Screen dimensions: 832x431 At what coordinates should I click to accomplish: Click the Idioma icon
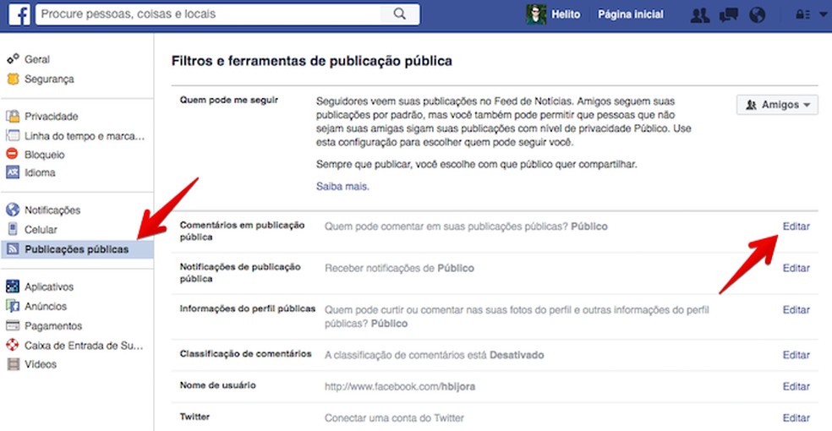tap(13, 172)
